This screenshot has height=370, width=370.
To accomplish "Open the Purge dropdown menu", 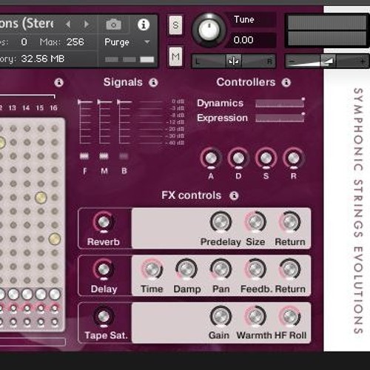I will [x=127, y=42].
